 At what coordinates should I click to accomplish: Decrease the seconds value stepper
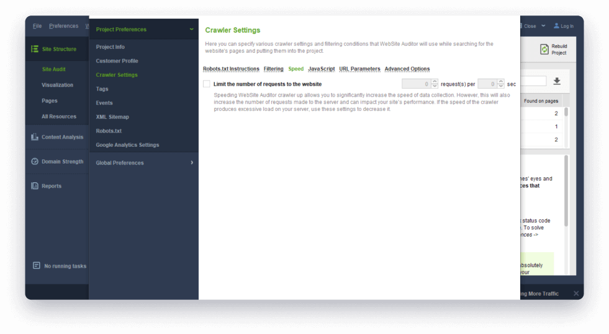tap(501, 86)
